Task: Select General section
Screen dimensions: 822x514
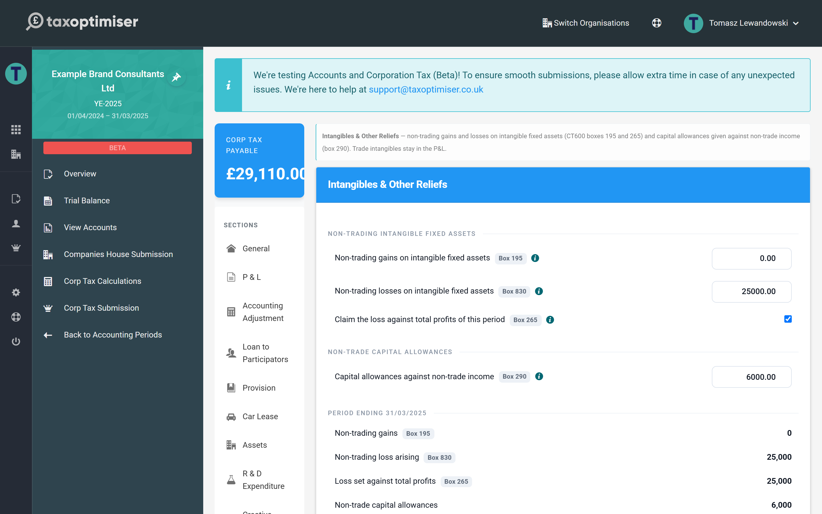Action: point(259,248)
